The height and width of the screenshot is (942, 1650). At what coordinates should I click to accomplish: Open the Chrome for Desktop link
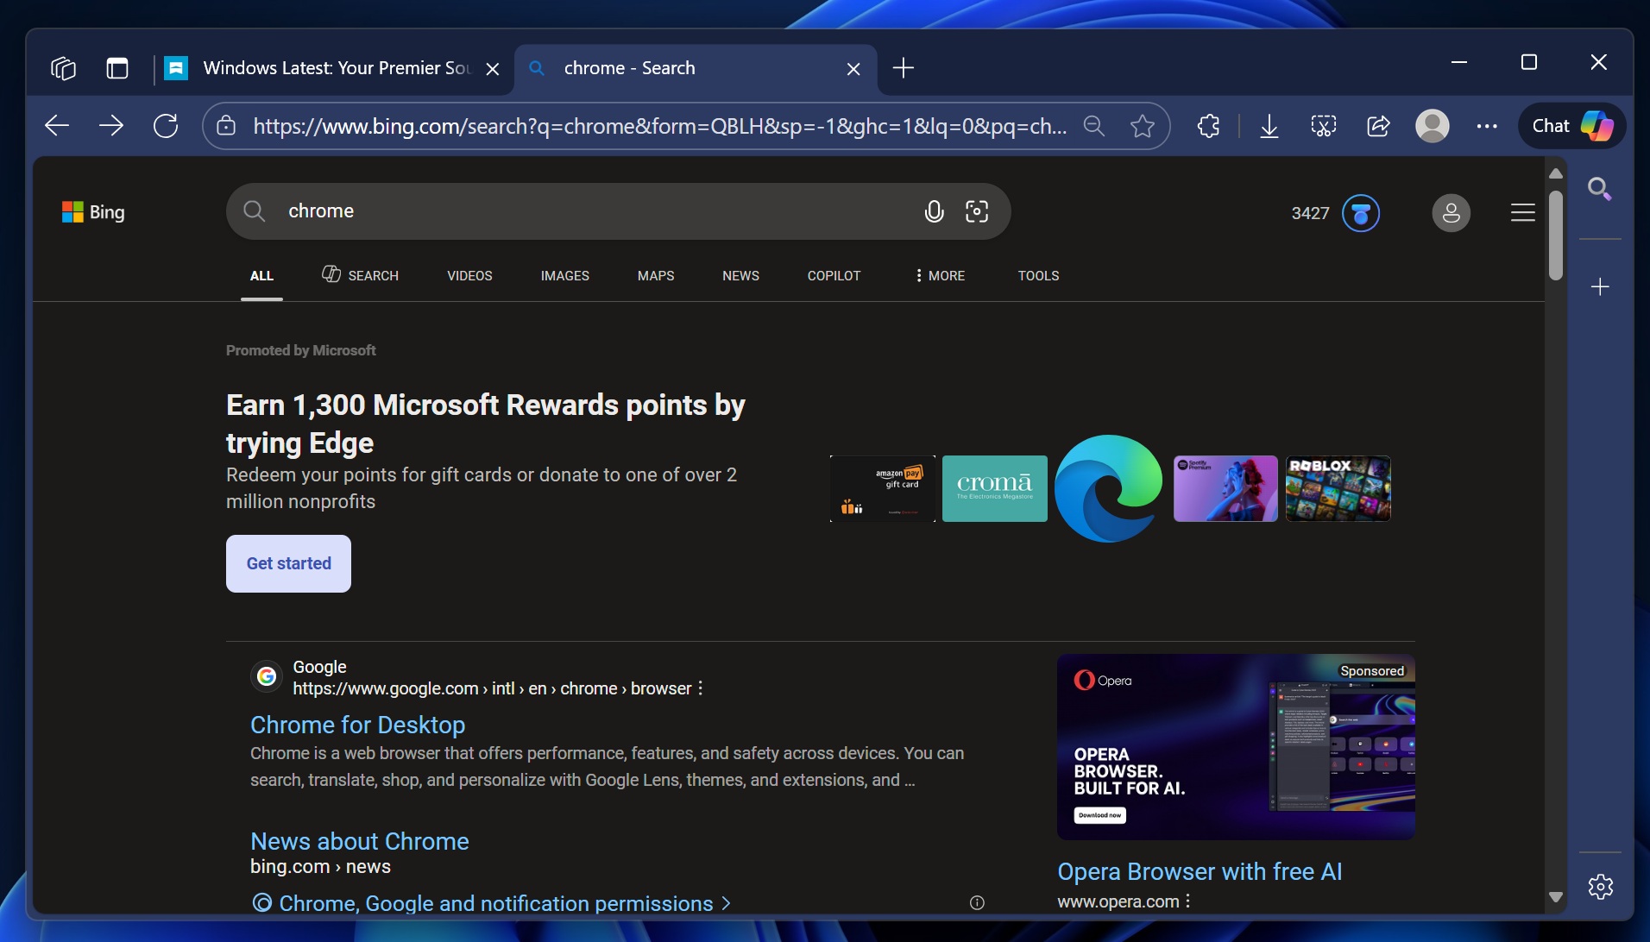click(357, 725)
